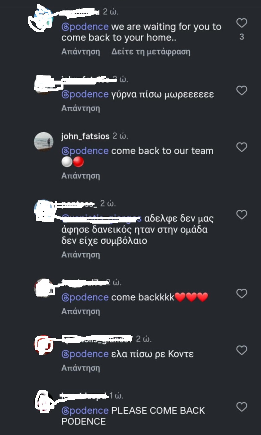Reply to the 'ελα πίσω ρε Κοντε' comment
This screenshot has width=261, height=435.
(81, 368)
